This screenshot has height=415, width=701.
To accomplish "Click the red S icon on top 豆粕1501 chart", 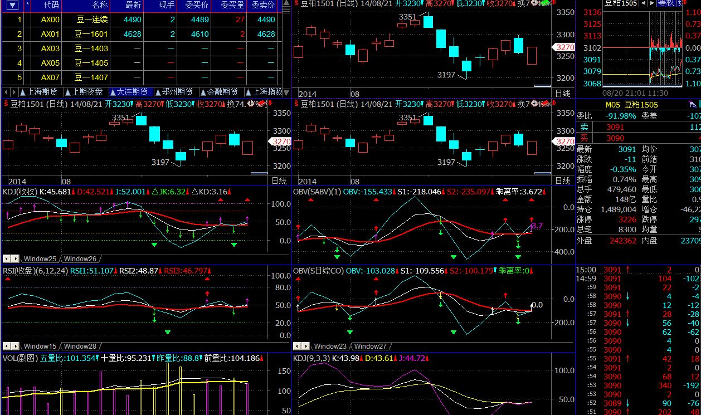I will tap(296, 3).
